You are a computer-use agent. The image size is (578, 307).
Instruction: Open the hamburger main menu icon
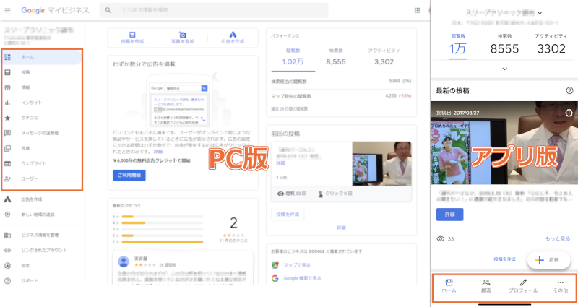pos(7,10)
